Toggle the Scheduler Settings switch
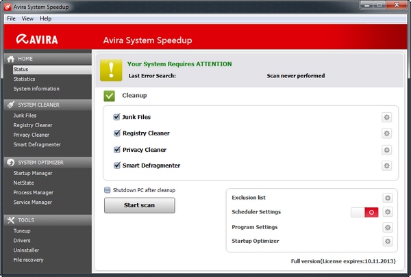Image resolution: width=411 pixels, height=277 pixels. (364, 212)
